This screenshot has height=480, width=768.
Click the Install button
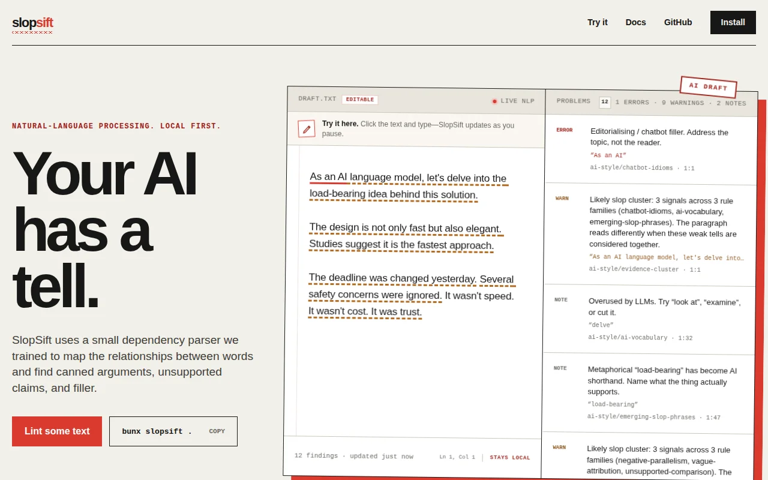(733, 22)
